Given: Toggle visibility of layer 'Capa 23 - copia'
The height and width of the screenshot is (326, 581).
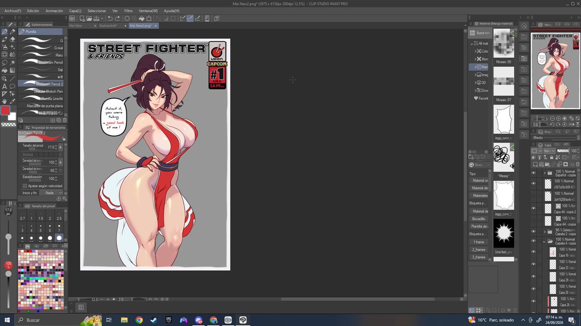Looking at the screenshot, I should [x=534, y=265].
